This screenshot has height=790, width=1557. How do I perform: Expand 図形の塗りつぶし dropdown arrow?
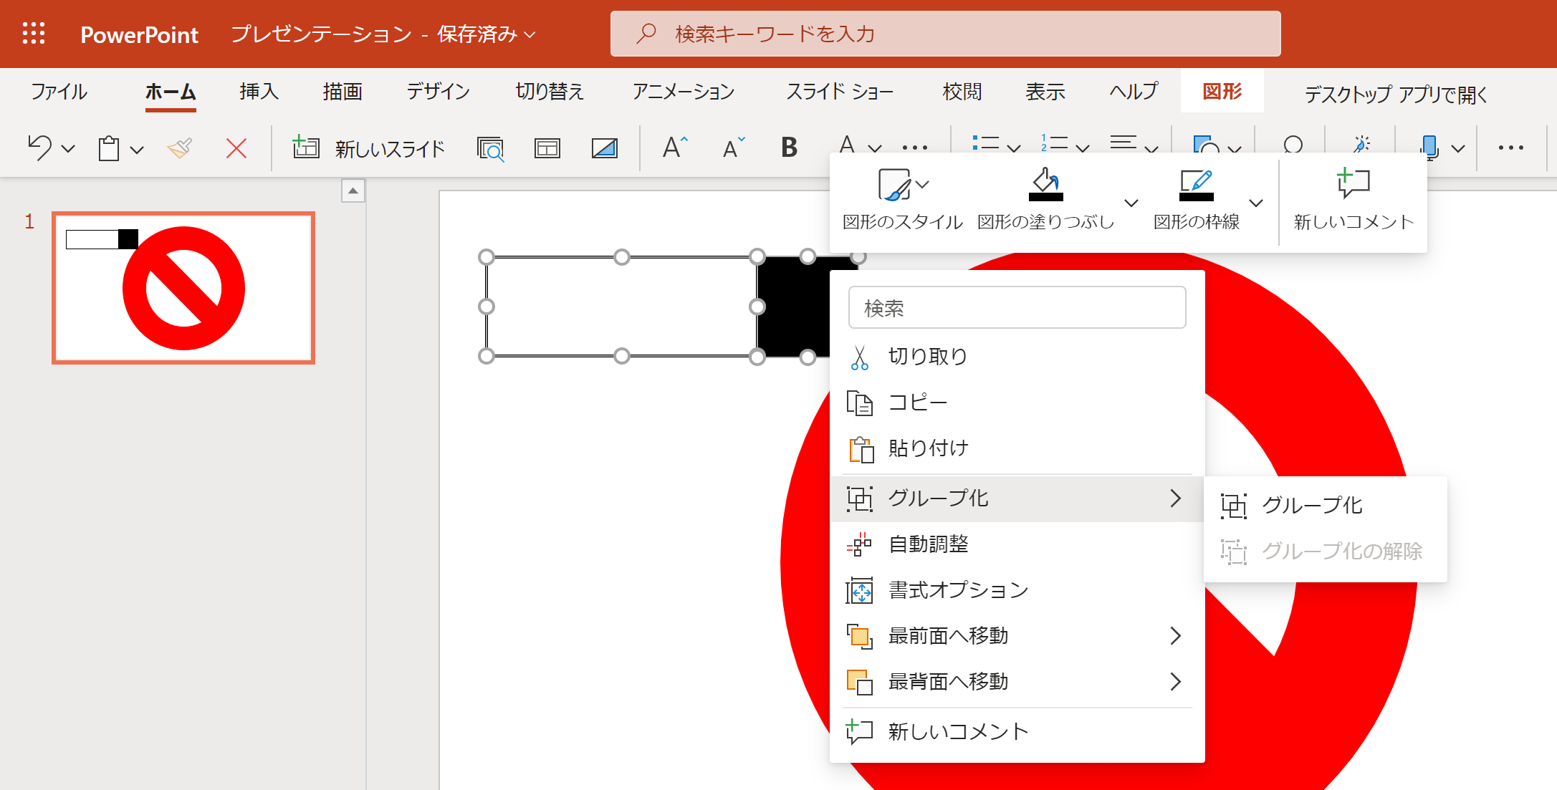(1131, 203)
